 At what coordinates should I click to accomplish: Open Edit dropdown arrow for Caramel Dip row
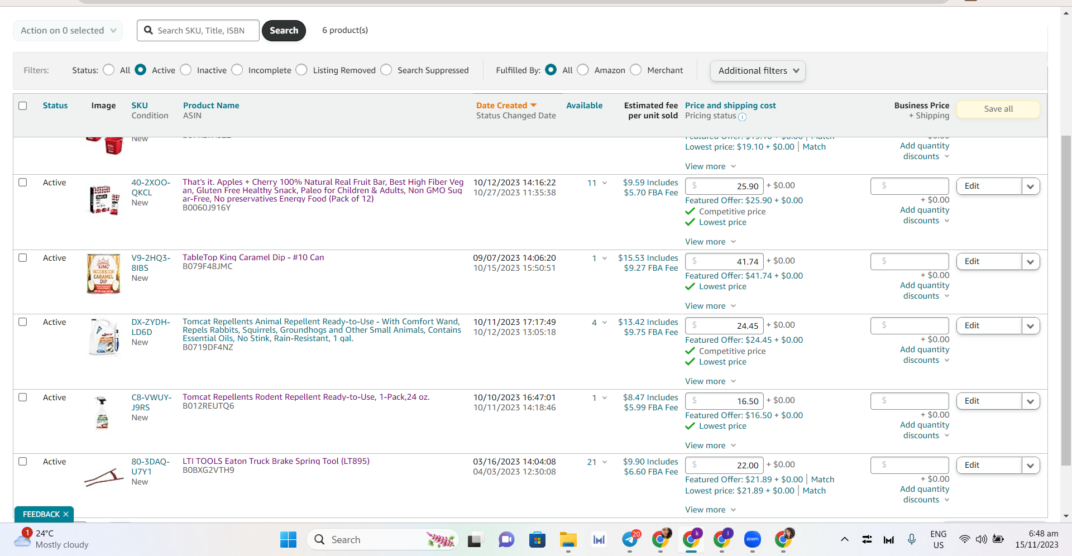[1031, 262]
